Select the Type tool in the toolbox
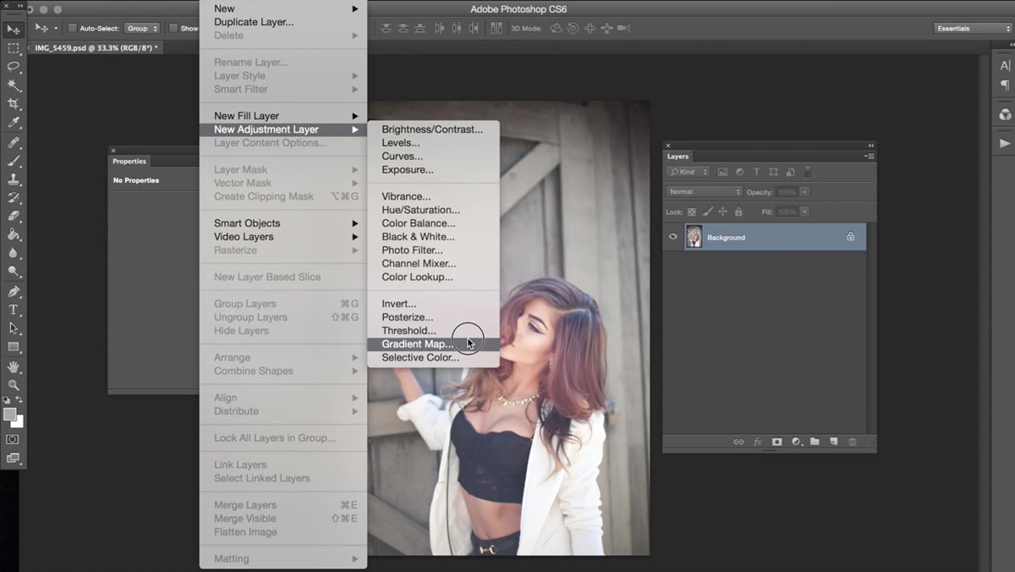 coord(13,311)
